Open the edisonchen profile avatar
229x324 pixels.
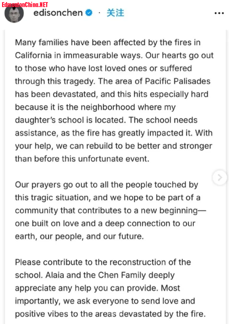click(x=14, y=13)
